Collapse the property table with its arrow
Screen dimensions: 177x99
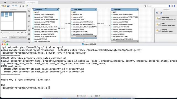tap(58, 10)
